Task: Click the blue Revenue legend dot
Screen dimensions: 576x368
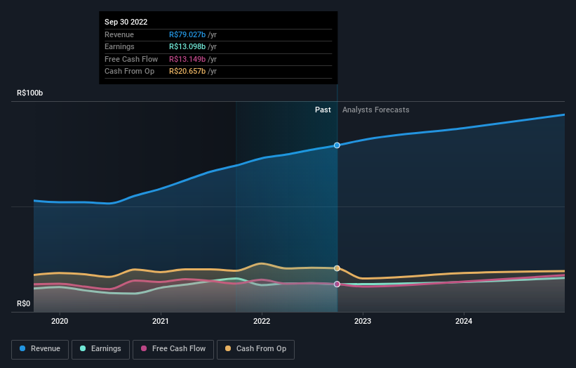Action: pos(22,348)
